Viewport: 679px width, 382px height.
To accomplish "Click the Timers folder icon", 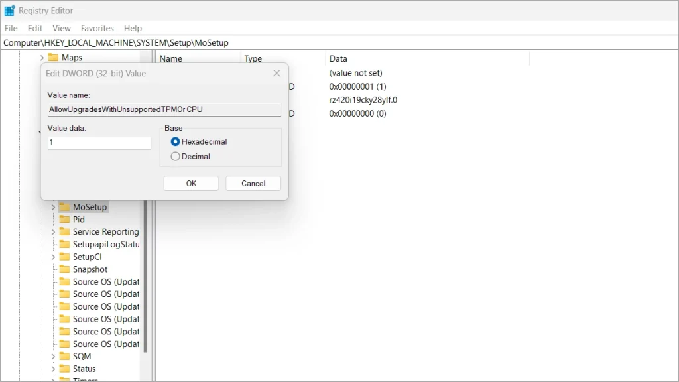I will click(66, 379).
